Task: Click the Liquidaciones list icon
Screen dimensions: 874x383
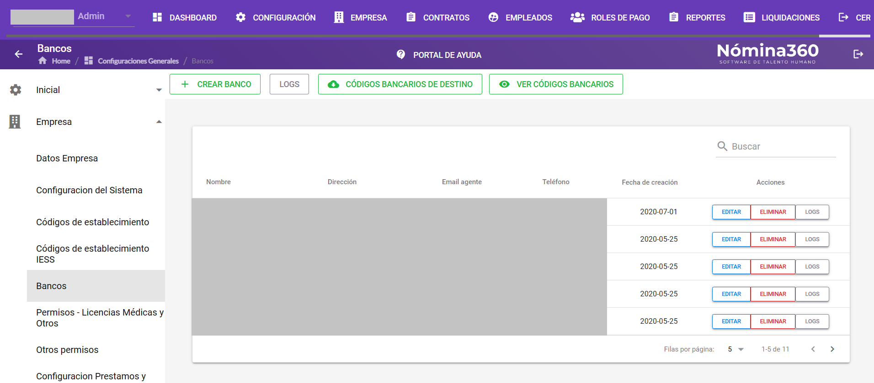Action: tap(749, 17)
